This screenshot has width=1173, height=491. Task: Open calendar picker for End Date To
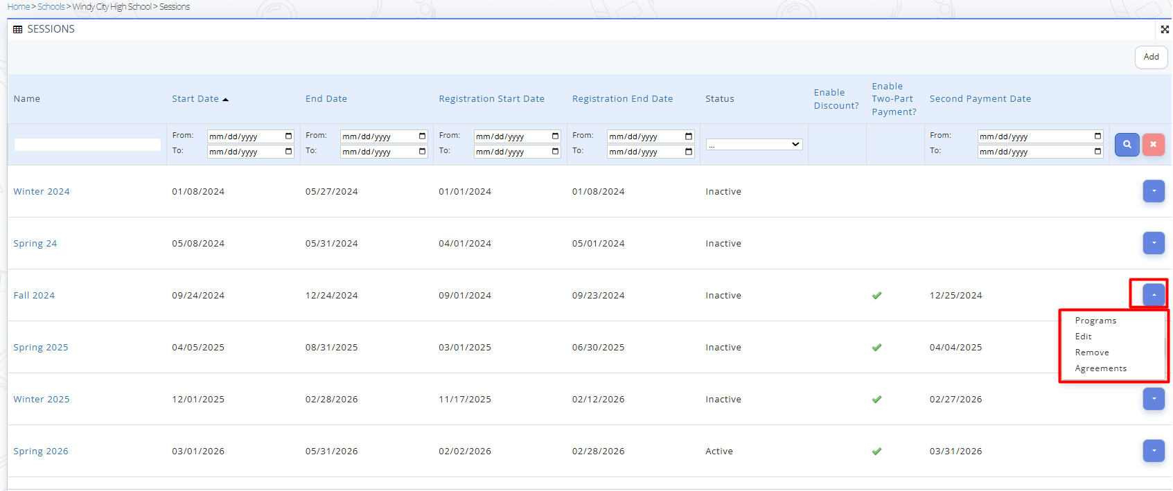tap(422, 152)
